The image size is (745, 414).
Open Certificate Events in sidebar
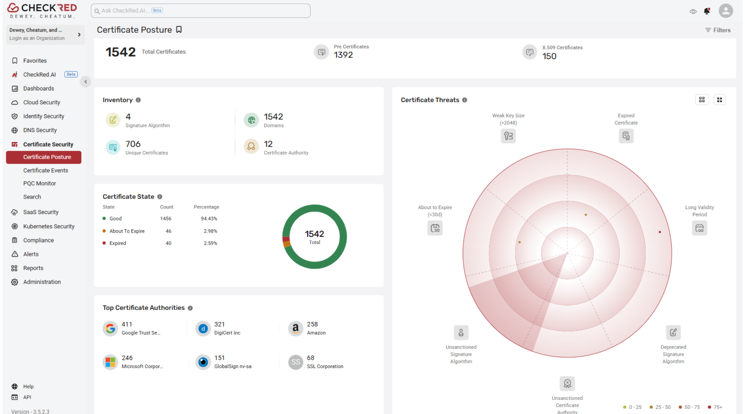pos(46,170)
